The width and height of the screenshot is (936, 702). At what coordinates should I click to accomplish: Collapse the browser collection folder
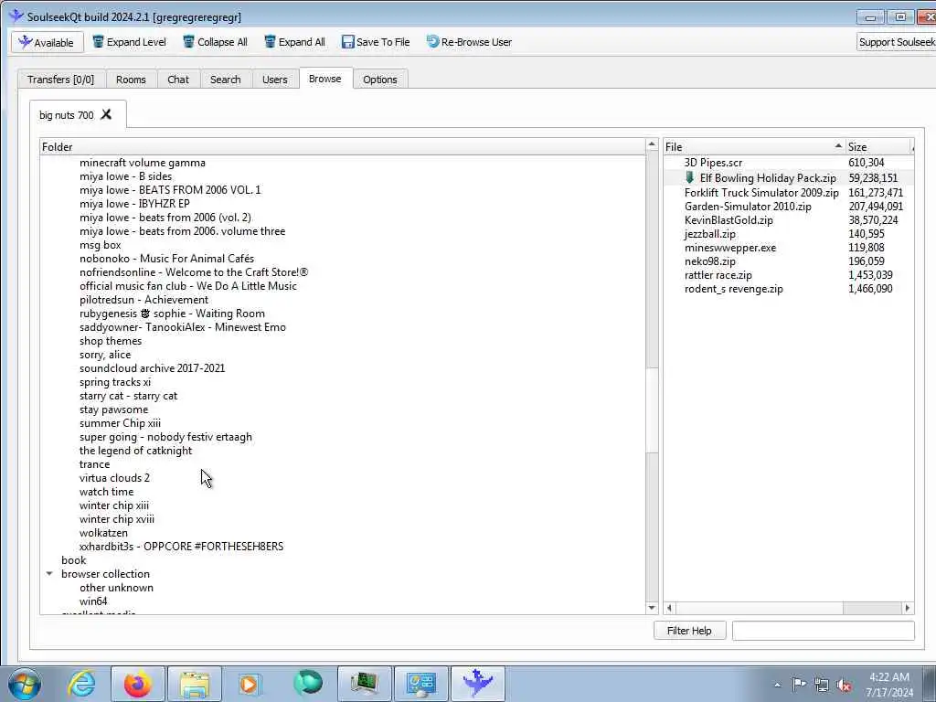[x=49, y=574]
